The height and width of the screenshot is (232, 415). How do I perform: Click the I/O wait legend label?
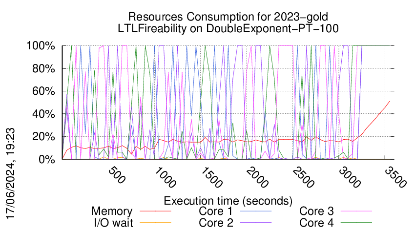(x=113, y=223)
